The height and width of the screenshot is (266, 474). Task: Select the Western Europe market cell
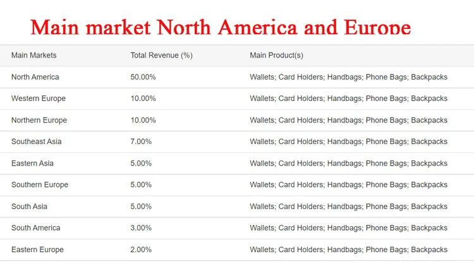tap(39, 99)
